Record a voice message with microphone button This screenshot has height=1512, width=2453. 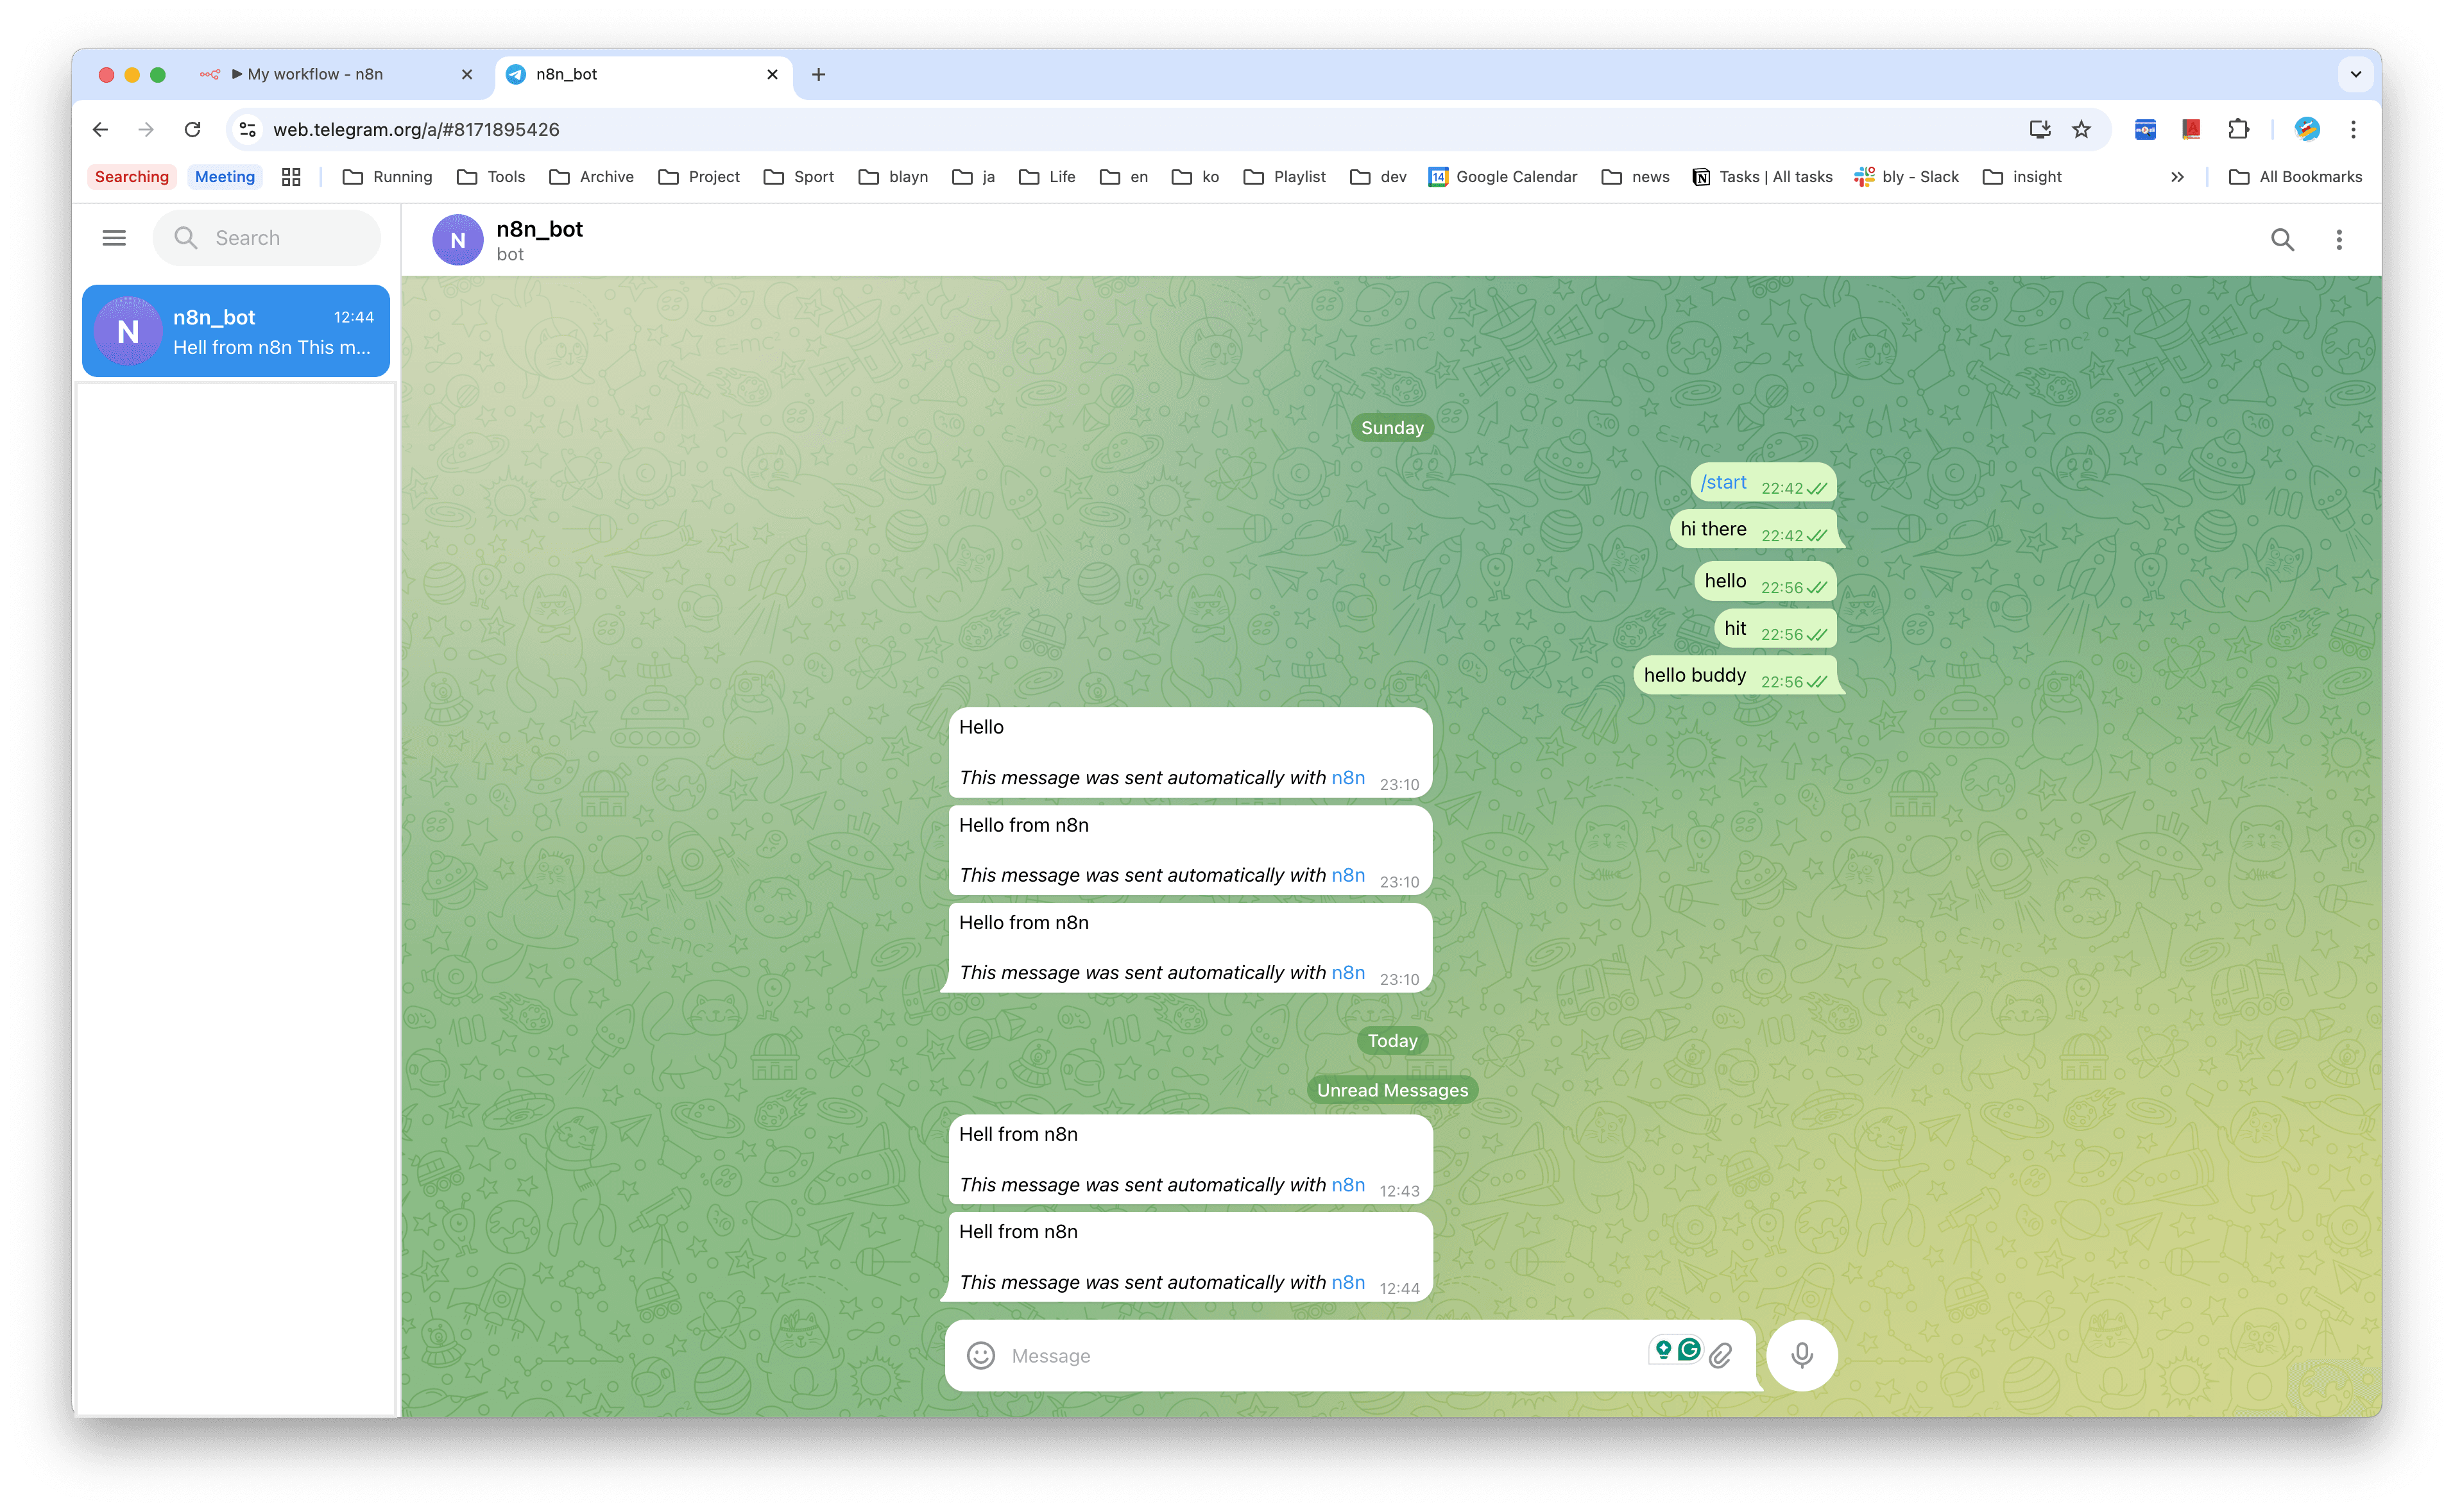1802,1355
